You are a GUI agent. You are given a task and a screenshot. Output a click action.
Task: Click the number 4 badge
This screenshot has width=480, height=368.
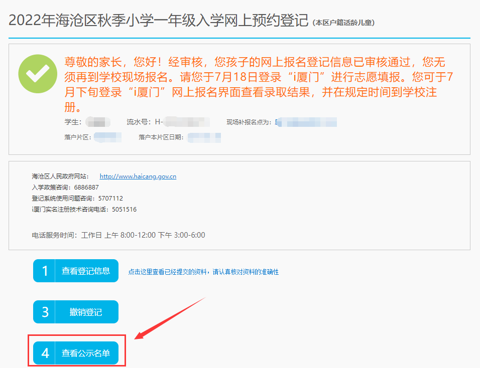[x=45, y=353]
